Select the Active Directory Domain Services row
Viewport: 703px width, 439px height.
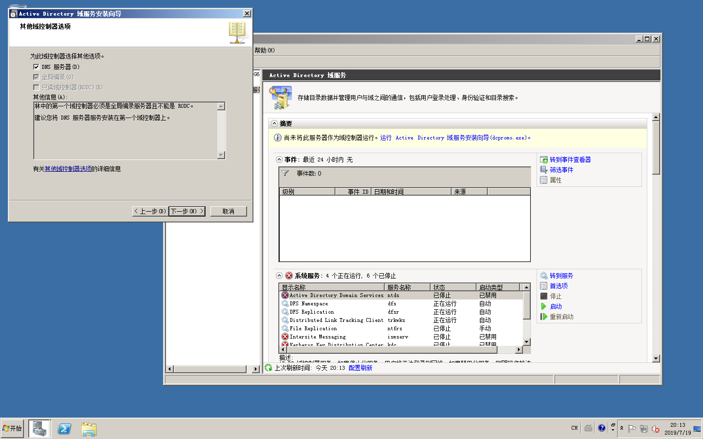pos(336,295)
